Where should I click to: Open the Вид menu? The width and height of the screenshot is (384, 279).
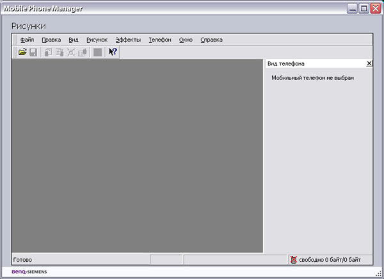point(74,40)
